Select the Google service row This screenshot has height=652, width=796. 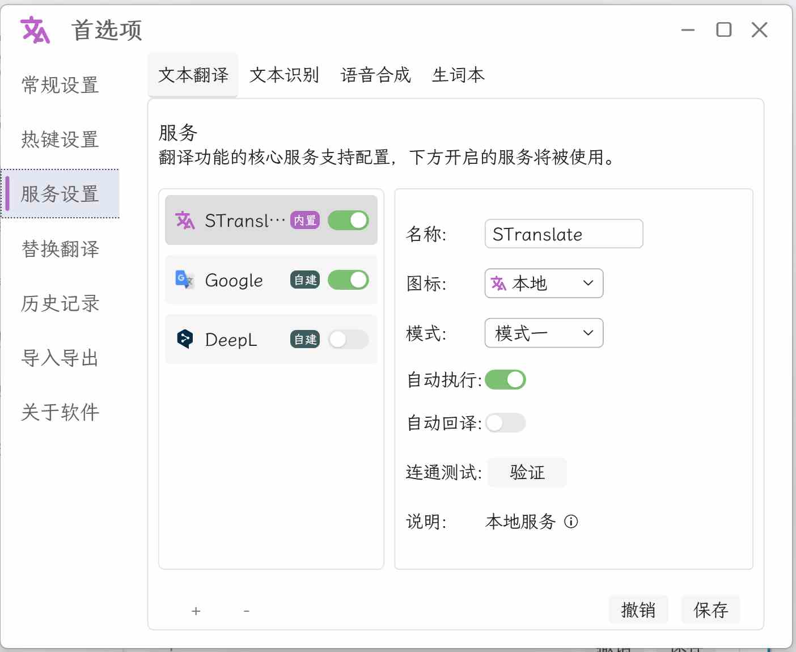click(x=271, y=280)
